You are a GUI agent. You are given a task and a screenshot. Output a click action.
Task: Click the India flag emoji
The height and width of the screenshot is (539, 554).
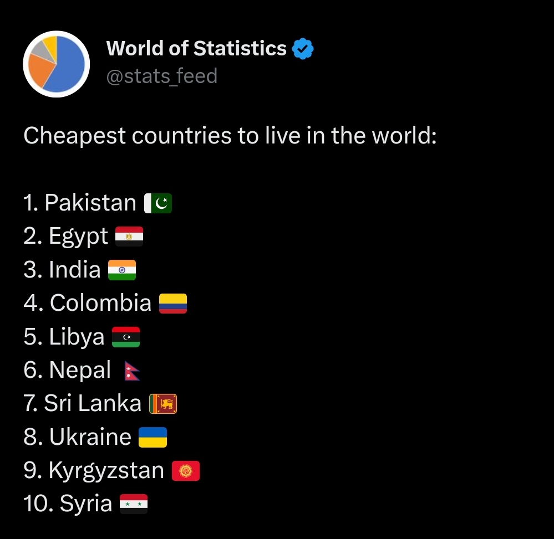pyautogui.click(x=122, y=270)
